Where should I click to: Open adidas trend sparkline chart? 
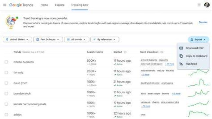coord(199,114)
